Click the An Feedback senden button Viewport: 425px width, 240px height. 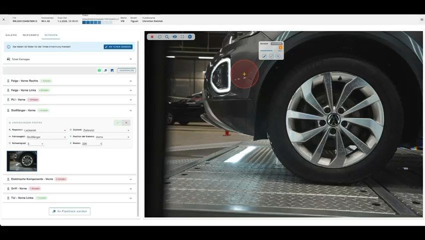tap(70, 211)
